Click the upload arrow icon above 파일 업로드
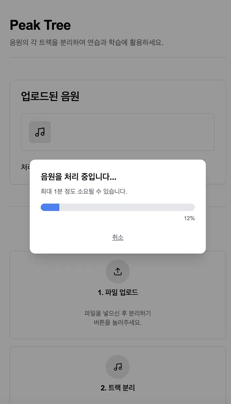 118,271
